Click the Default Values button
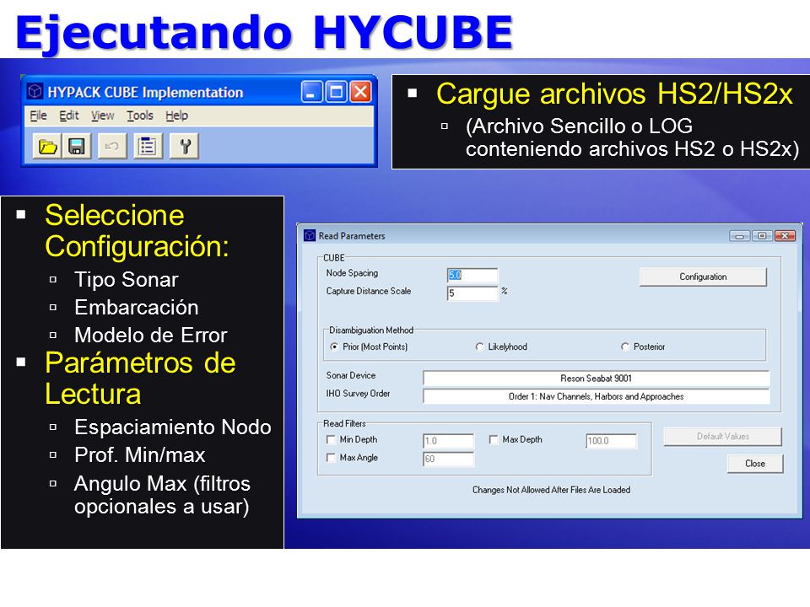This screenshot has height=607, width=810. [x=723, y=436]
